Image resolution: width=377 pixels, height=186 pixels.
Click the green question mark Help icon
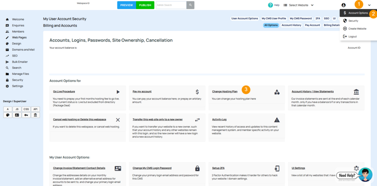coord(270,5)
